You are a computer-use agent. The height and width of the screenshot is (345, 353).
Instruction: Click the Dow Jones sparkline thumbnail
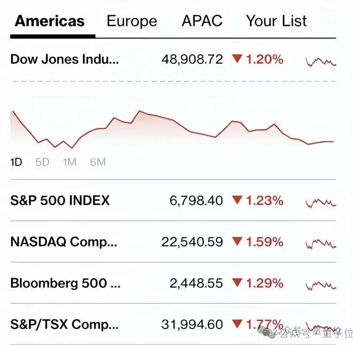point(321,62)
